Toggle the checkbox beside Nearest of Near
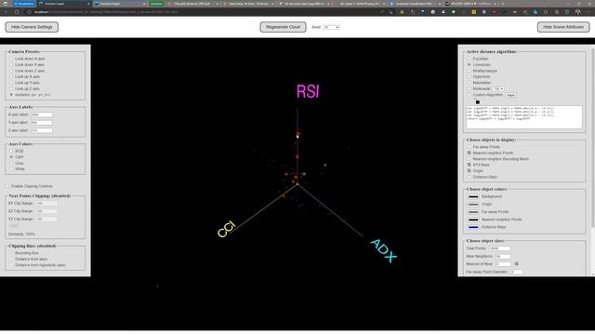The image size is (595, 335). [x=517, y=264]
